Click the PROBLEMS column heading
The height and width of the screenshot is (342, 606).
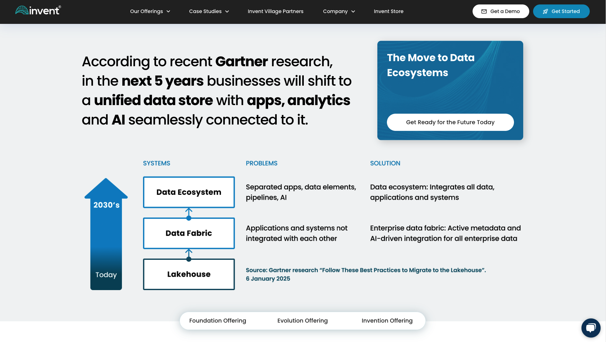tap(261, 163)
